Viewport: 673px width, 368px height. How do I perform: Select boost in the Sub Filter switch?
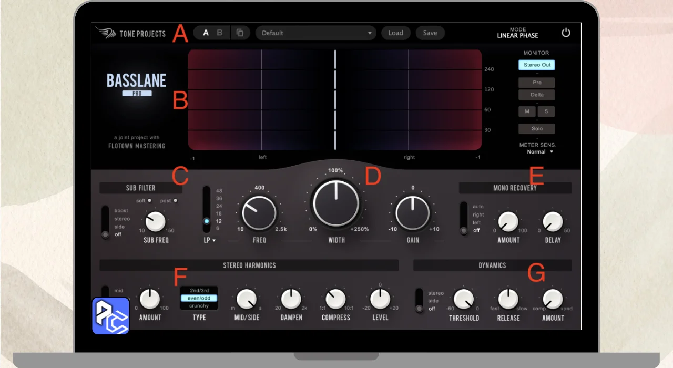pos(121,211)
